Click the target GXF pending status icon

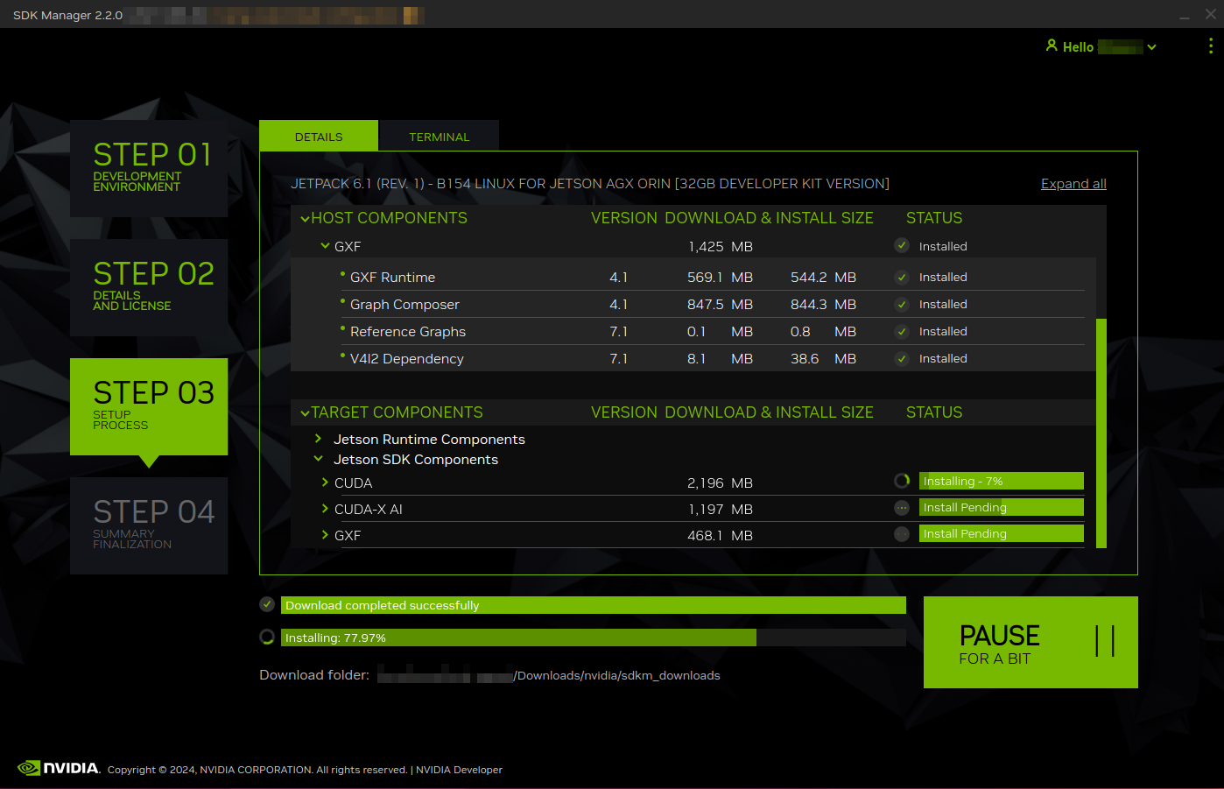pos(902,534)
